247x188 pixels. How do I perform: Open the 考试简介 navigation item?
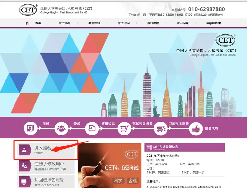pyautogui.click(x=65, y=23)
